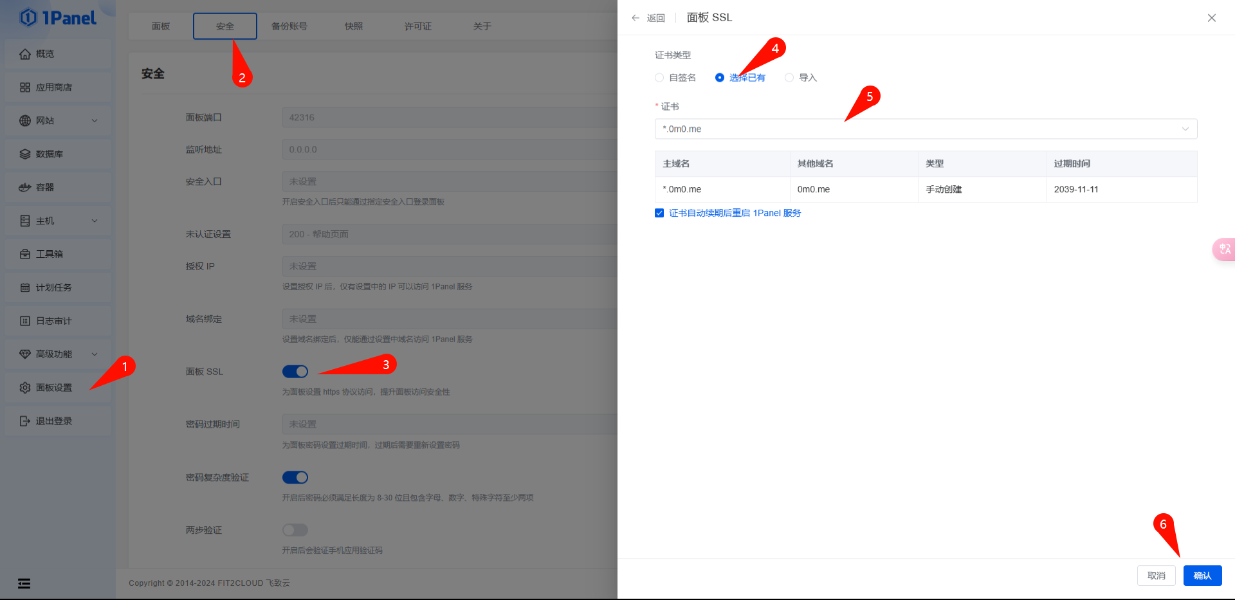Screen dimensions: 1235x600
Task: Click the Log Audit list icon
Action: click(25, 321)
